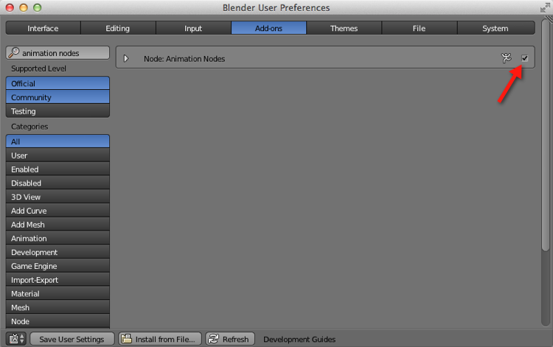Toggle the Community support level filter
Image resolution: width=553 pixels, height=347 pixels.
58,97
